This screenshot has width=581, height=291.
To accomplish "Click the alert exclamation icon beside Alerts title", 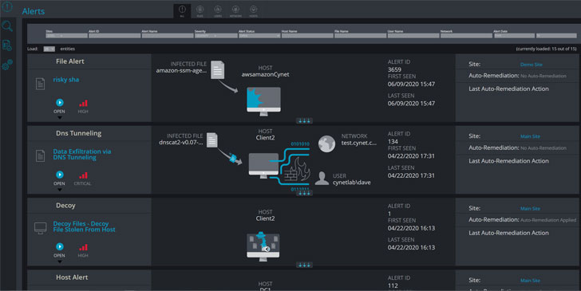I will pyautogui.click(x=7, y=6).
